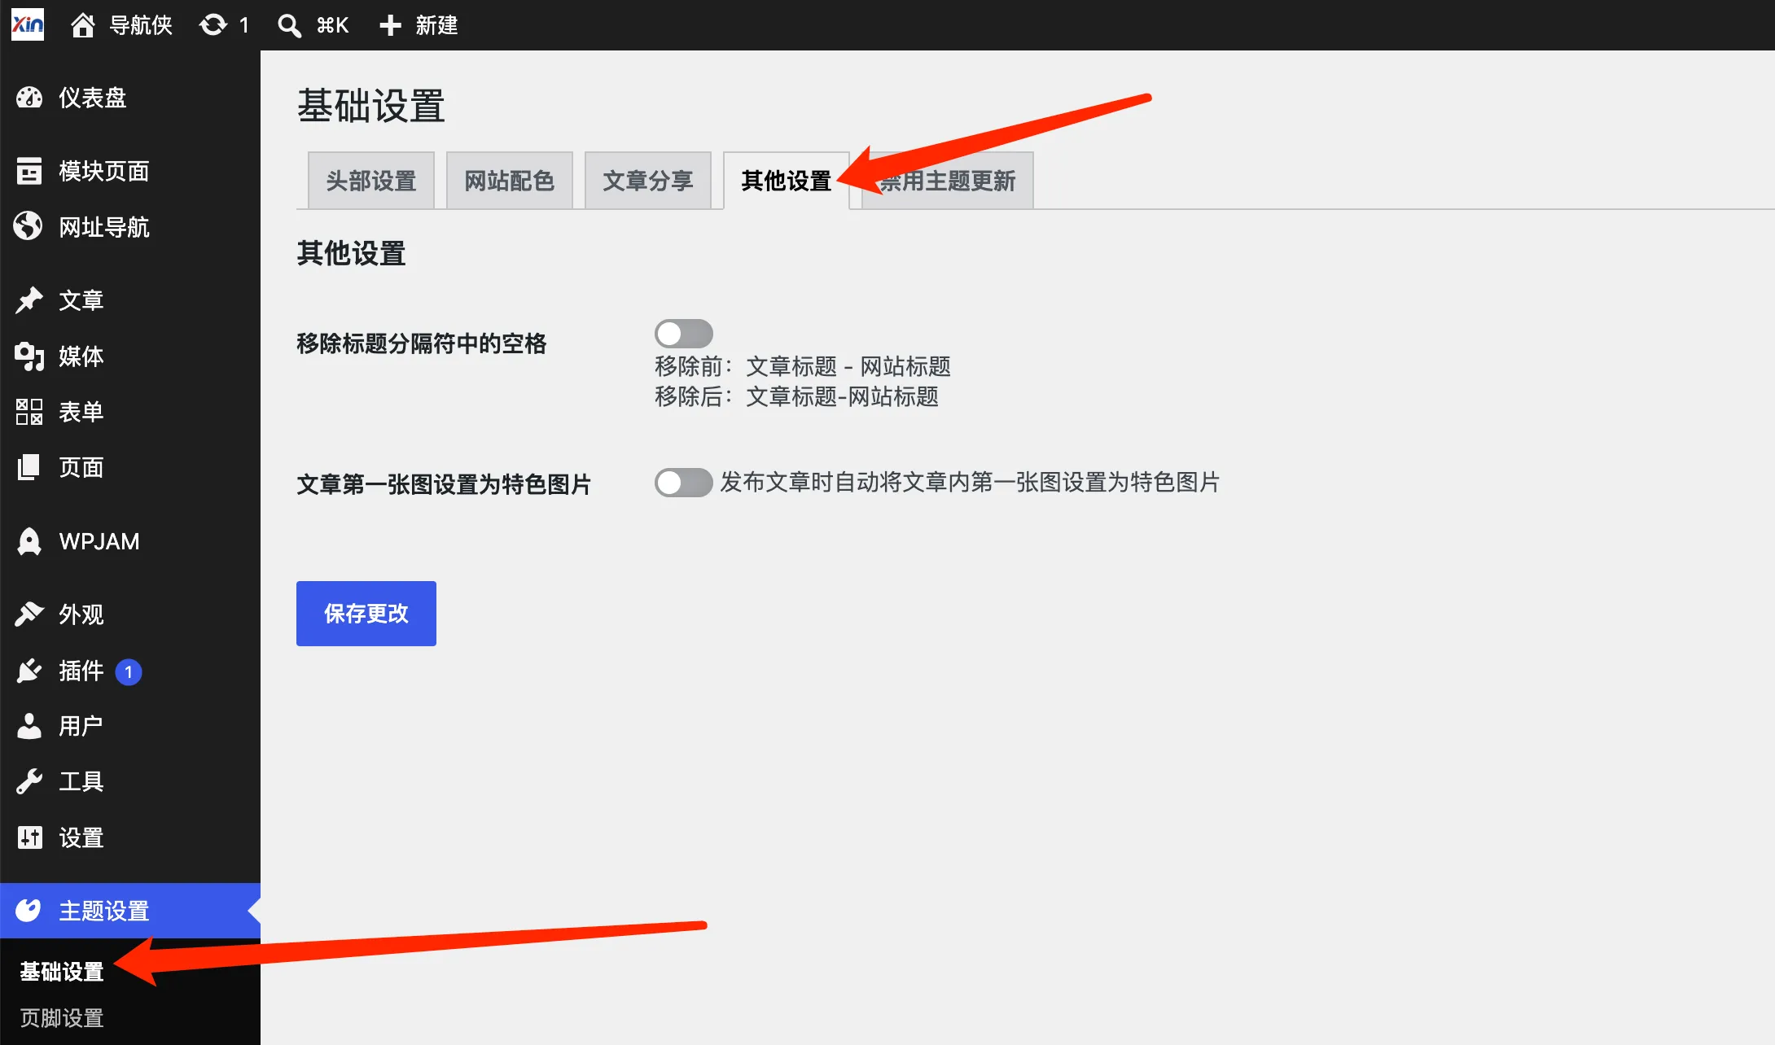
Task: Click text 发布文章时自动将文章内第一张图设置为特色图片
Action: pyautogui.click(x=970, y=483)
